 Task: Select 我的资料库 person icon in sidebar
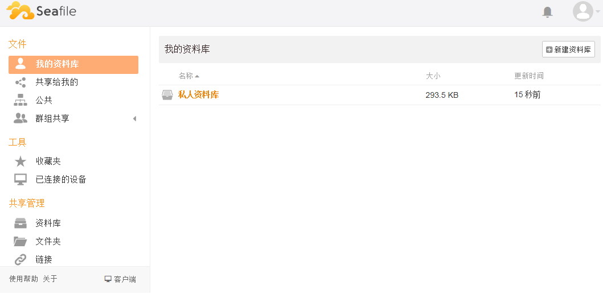pyautogui.click(x=20, y=64)
